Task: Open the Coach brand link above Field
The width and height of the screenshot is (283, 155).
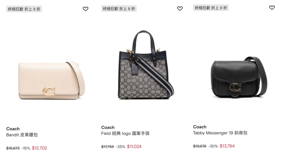Action: tap(108, 127)
